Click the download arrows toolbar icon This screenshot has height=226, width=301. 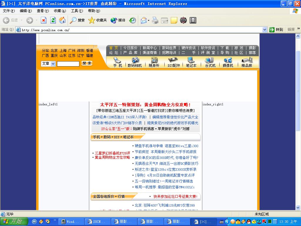click(x=193, y=20)
